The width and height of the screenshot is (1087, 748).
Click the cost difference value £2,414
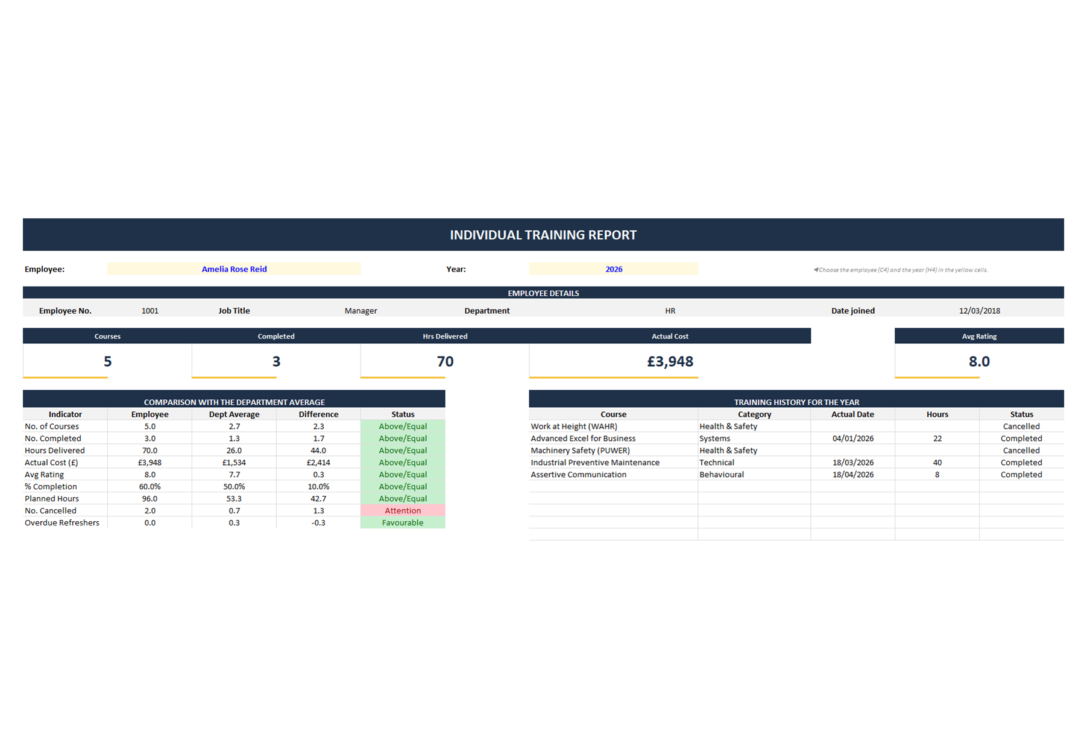point(318,463)
